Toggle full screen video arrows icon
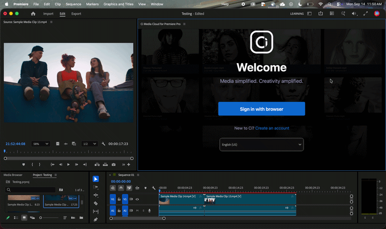The image size is (386, 229). (x=366, y=14)
